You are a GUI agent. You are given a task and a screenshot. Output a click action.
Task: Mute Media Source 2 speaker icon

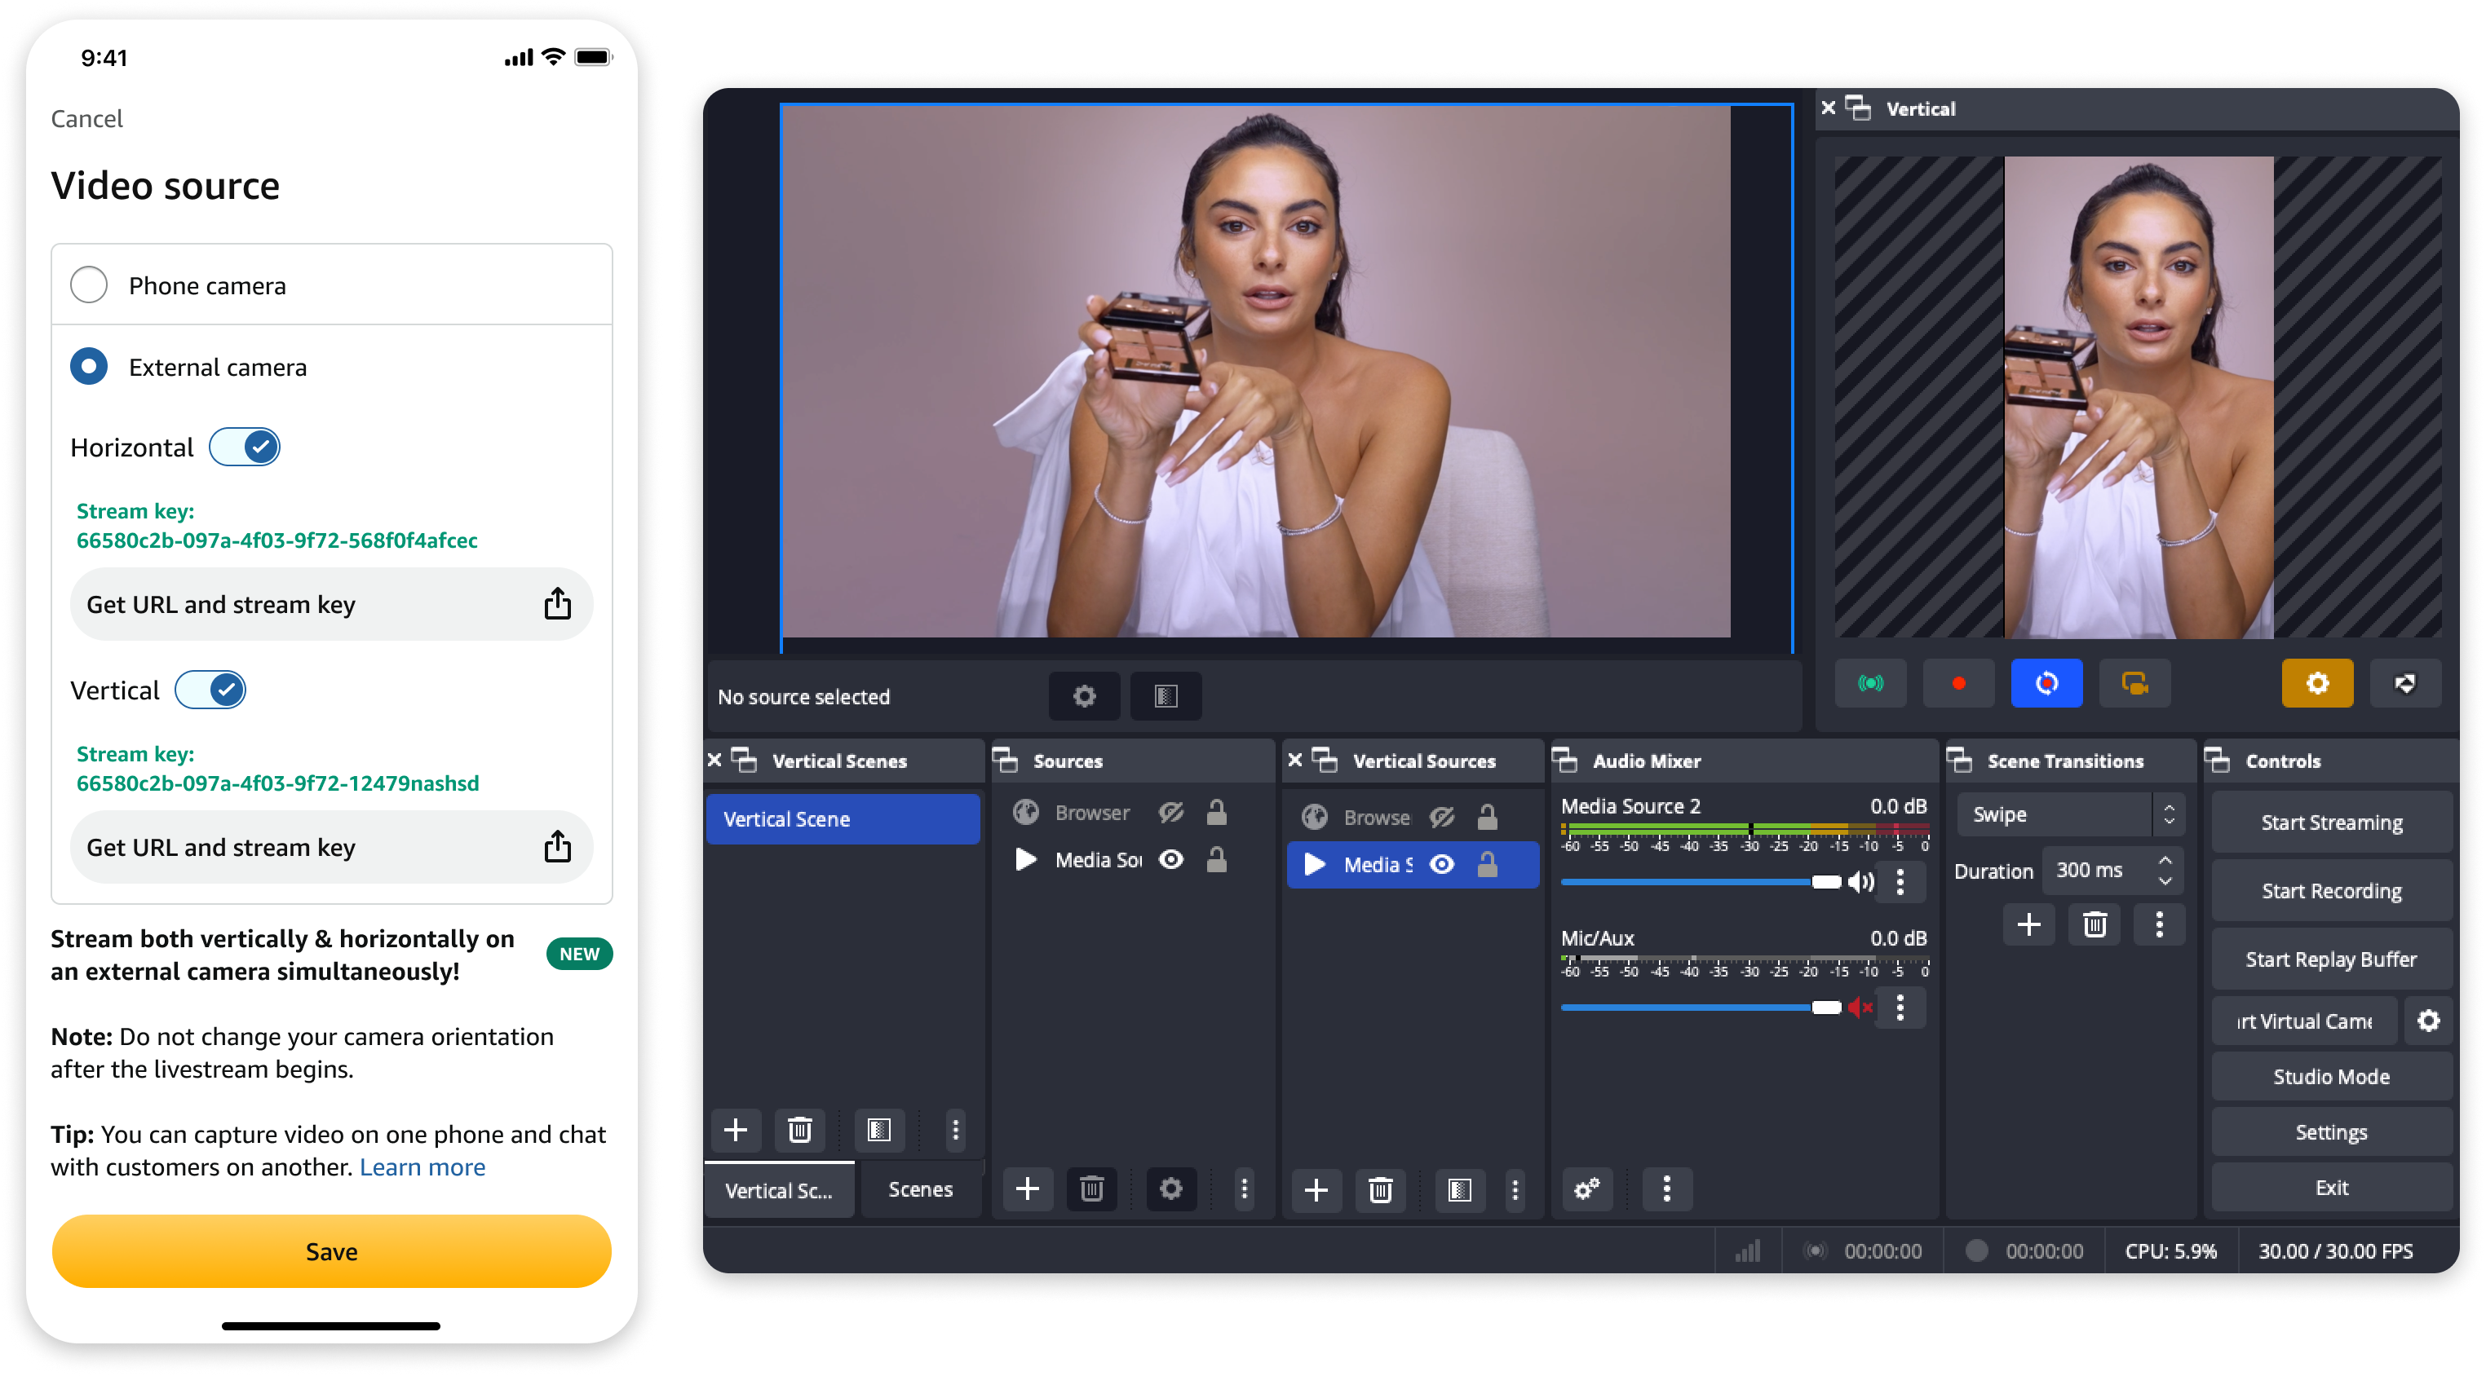point(1860,881)
